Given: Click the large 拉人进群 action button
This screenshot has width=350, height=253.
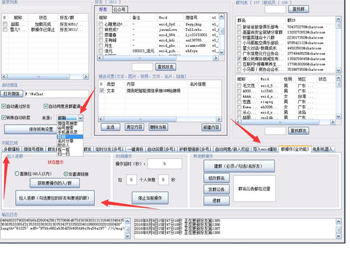Looking at the screenshot, I should [x=55, y=198].
